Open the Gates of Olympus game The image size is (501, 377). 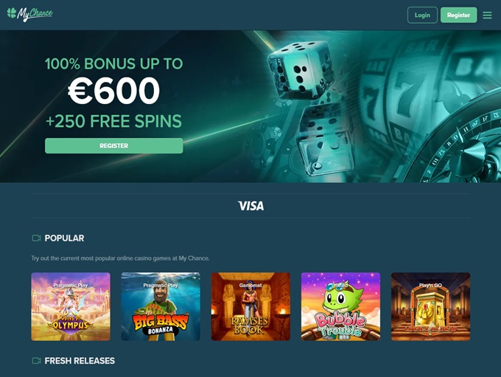click(x=71, y=307)
